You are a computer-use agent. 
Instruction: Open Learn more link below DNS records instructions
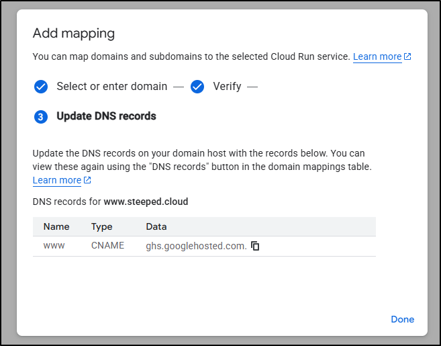[x=57, y=180]
